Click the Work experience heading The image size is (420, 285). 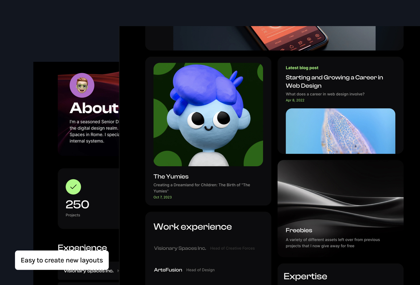click(x=193, y=226)
